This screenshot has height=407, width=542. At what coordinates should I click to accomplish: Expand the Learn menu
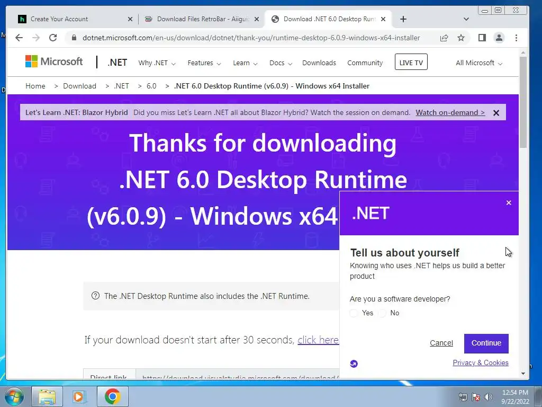coord(245,63)
